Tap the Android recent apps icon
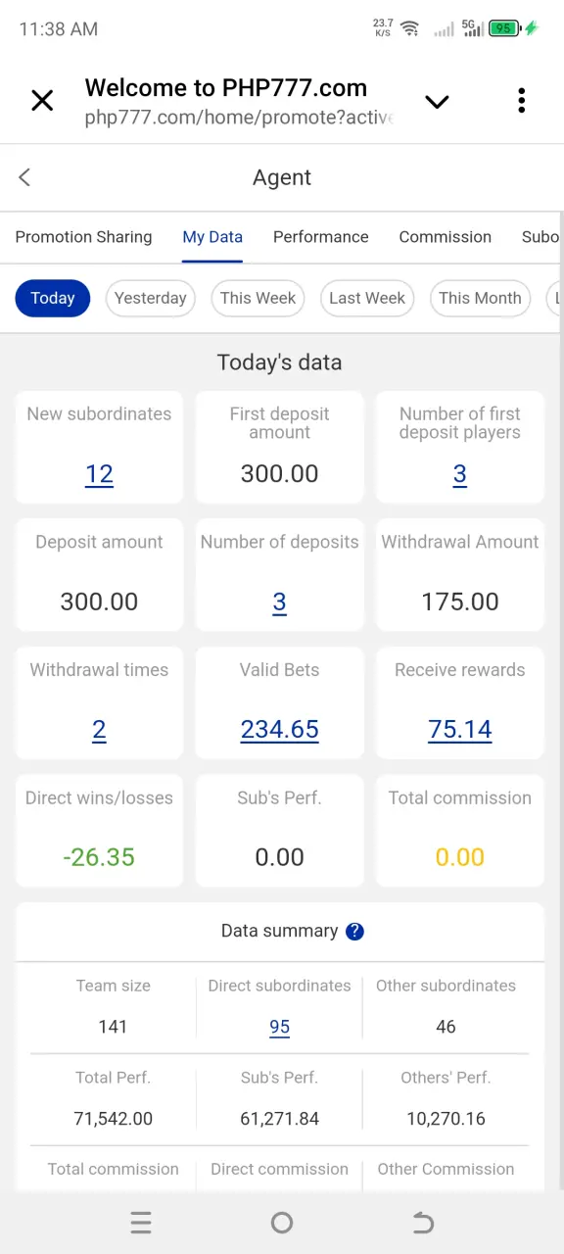This screenshot has width=564, height=1254. click(x=141, y=1222)
